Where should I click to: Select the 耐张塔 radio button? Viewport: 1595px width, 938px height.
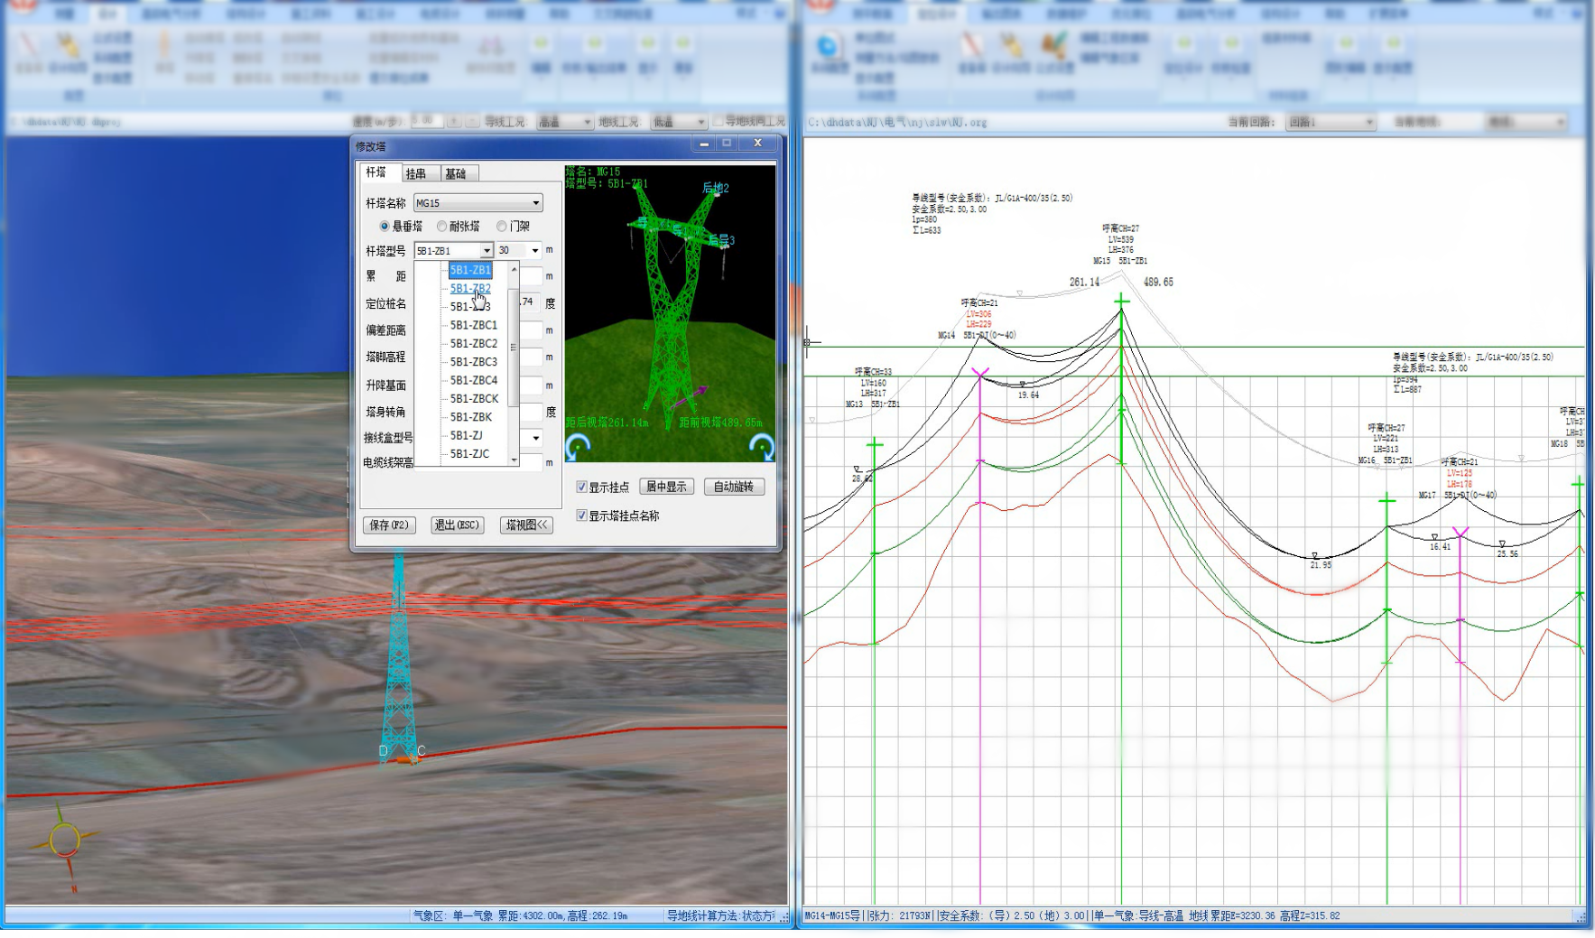coord(442,227)
